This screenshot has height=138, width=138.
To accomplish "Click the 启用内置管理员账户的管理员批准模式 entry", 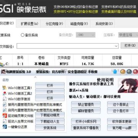I will 35,110.
